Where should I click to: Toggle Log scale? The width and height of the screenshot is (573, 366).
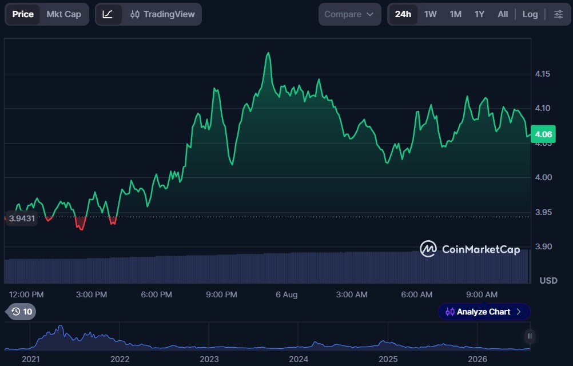click(x=530, y=14)
